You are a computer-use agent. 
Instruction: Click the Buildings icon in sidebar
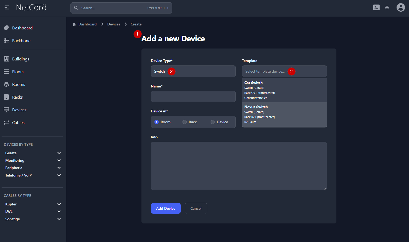coord(6,59)
